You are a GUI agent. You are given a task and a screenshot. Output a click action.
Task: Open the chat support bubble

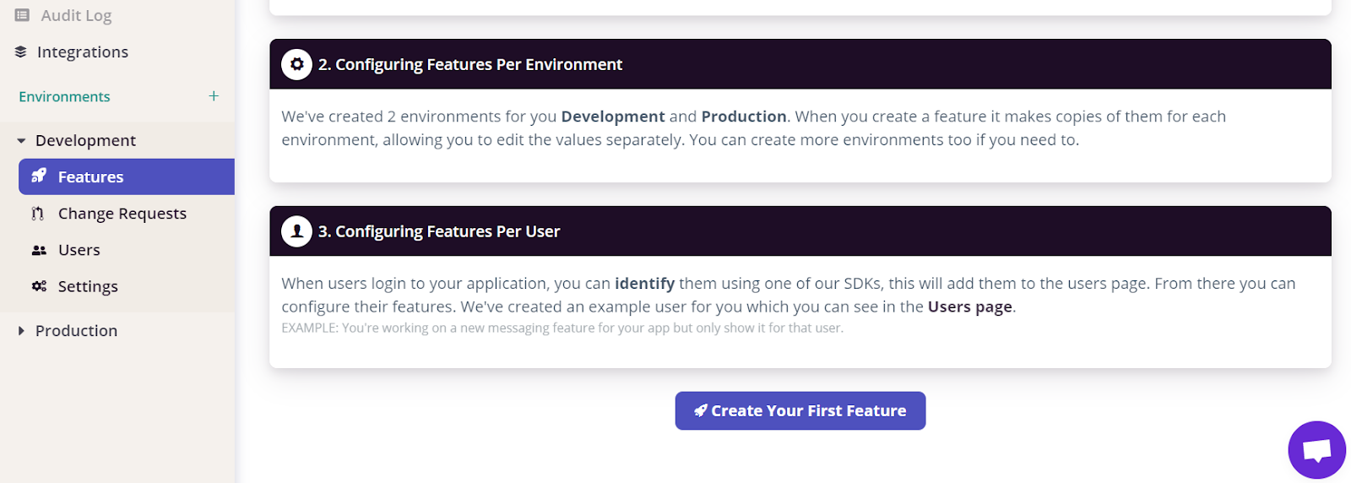point(1316,450)
